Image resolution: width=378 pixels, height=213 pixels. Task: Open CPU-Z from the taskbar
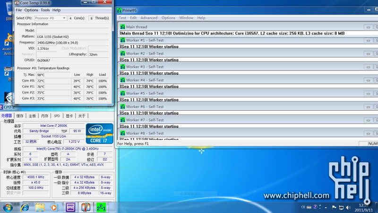[70, 207]
